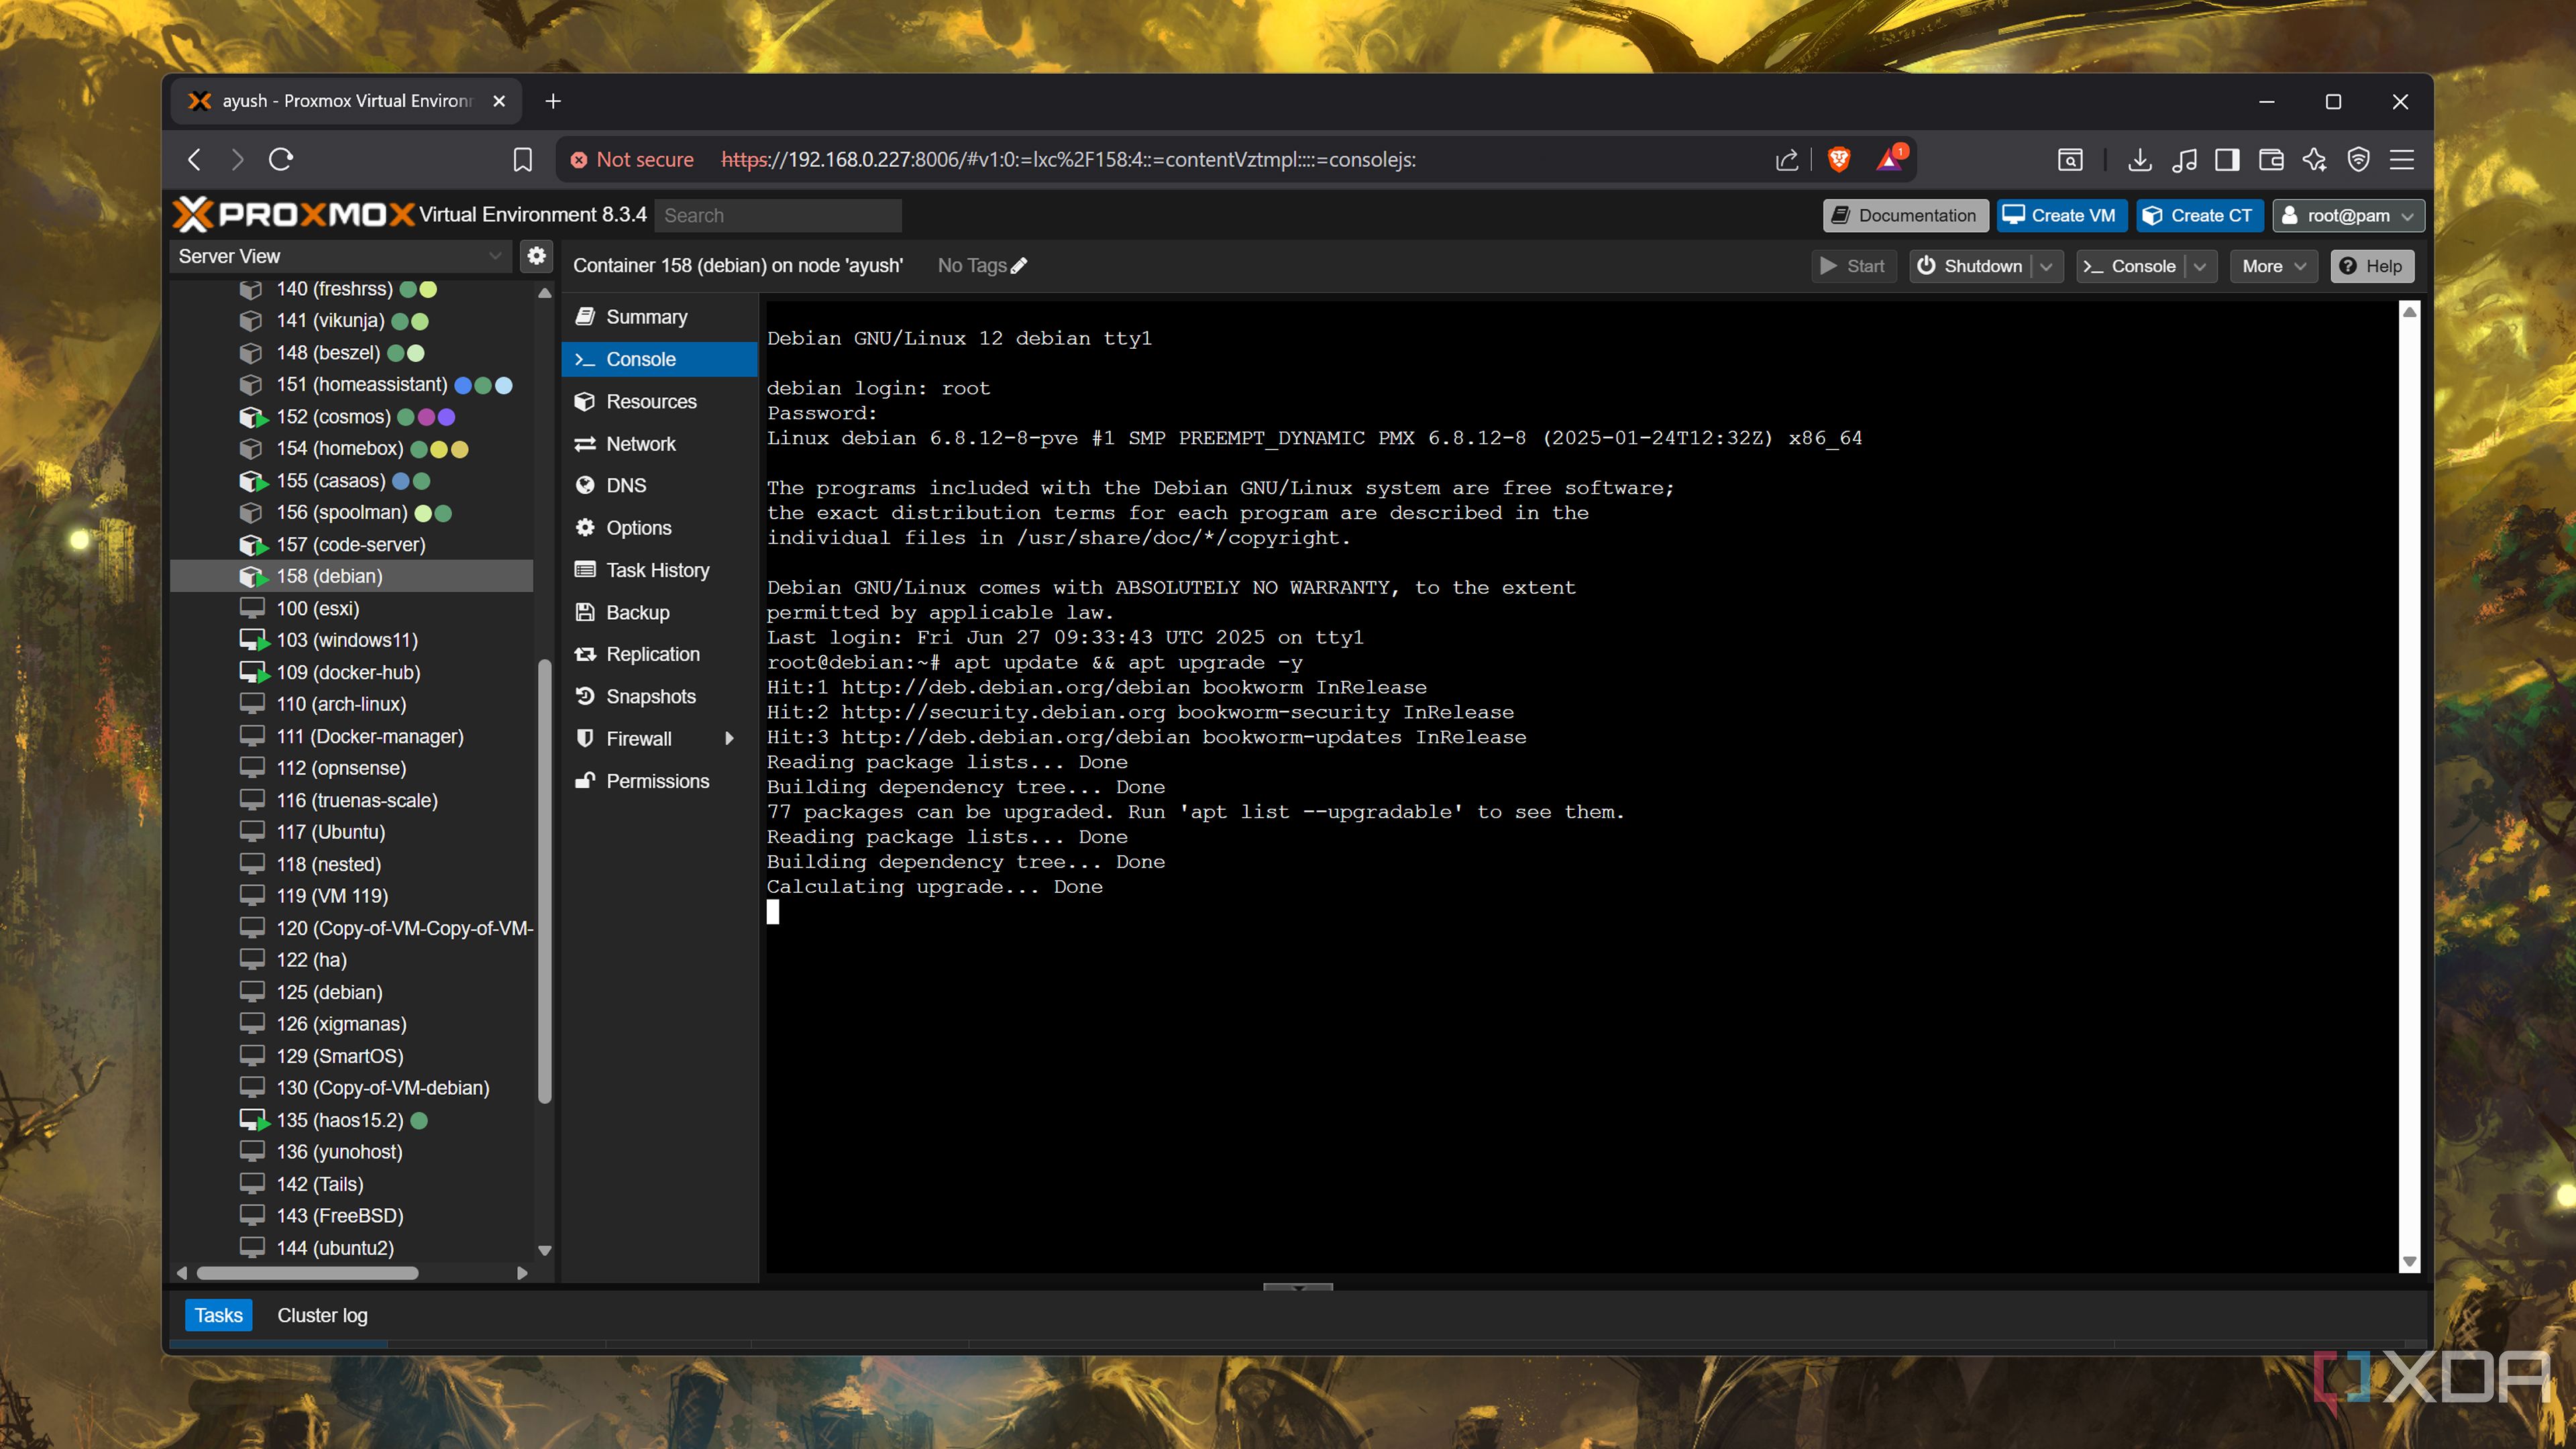
Task: Expand the Console options arrow
Action: pyautogui.click(x=2200, y=266)
